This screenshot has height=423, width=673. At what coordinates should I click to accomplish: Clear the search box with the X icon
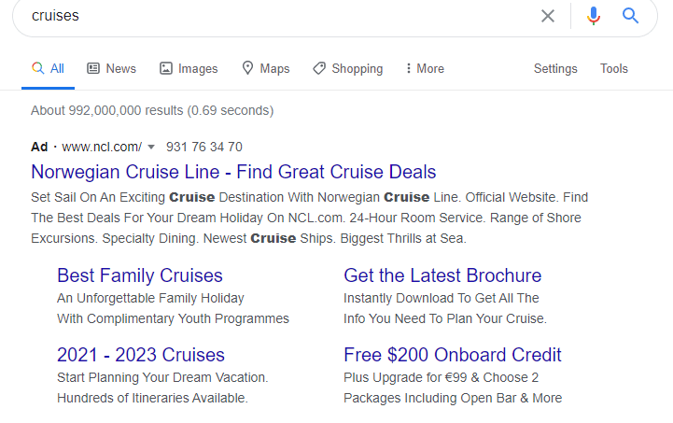(x=548, y=16)
